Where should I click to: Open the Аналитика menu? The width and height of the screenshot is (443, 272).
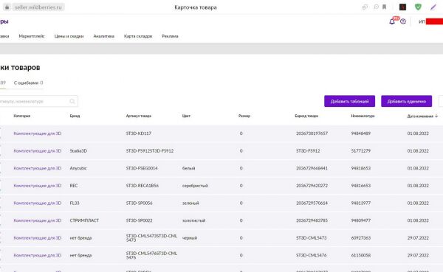point(103,36)
